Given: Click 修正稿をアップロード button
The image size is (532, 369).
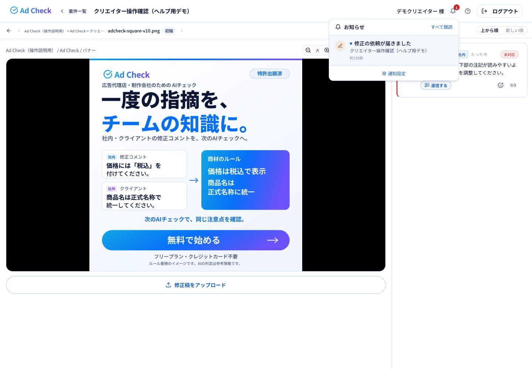Looking at the screenshot, I should (x=196, y=285).
